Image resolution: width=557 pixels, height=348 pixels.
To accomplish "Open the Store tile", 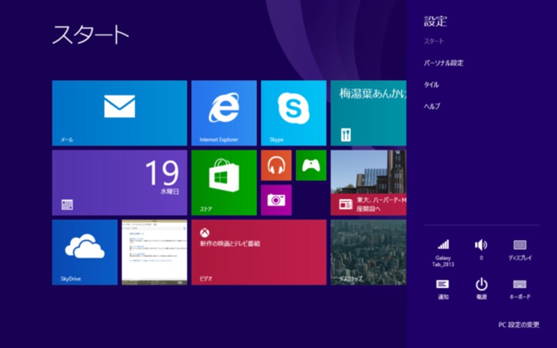I will pos(223,182).
